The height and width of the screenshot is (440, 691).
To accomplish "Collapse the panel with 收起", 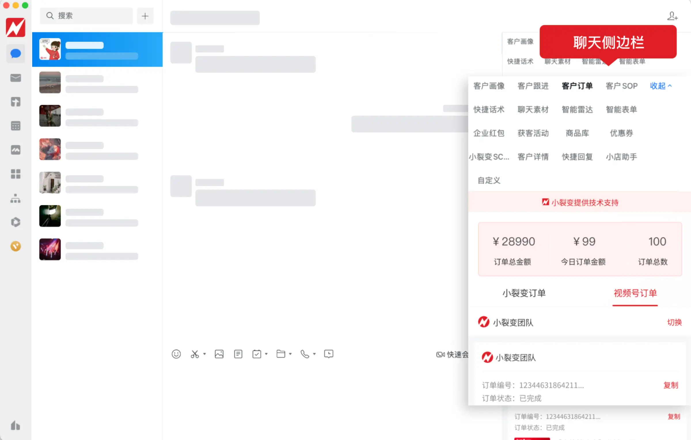I will pyautogui.click(x=661, y=86).
